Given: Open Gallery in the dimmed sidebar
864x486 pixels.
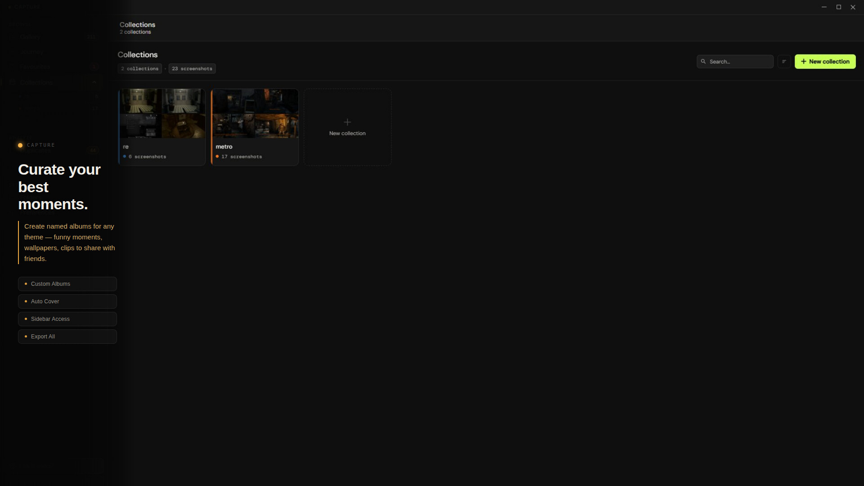Looking at the screenshot, I should pos(31,37).
